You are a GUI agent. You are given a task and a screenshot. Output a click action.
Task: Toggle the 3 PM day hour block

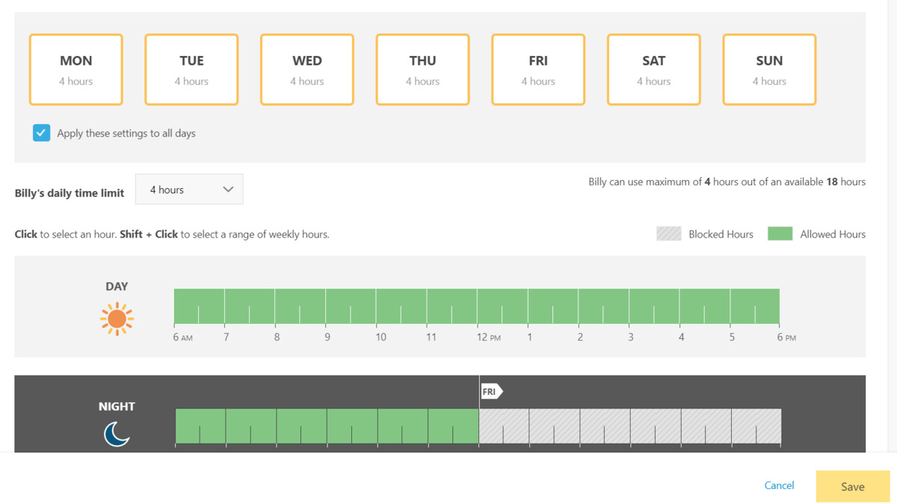coord(654,306)
